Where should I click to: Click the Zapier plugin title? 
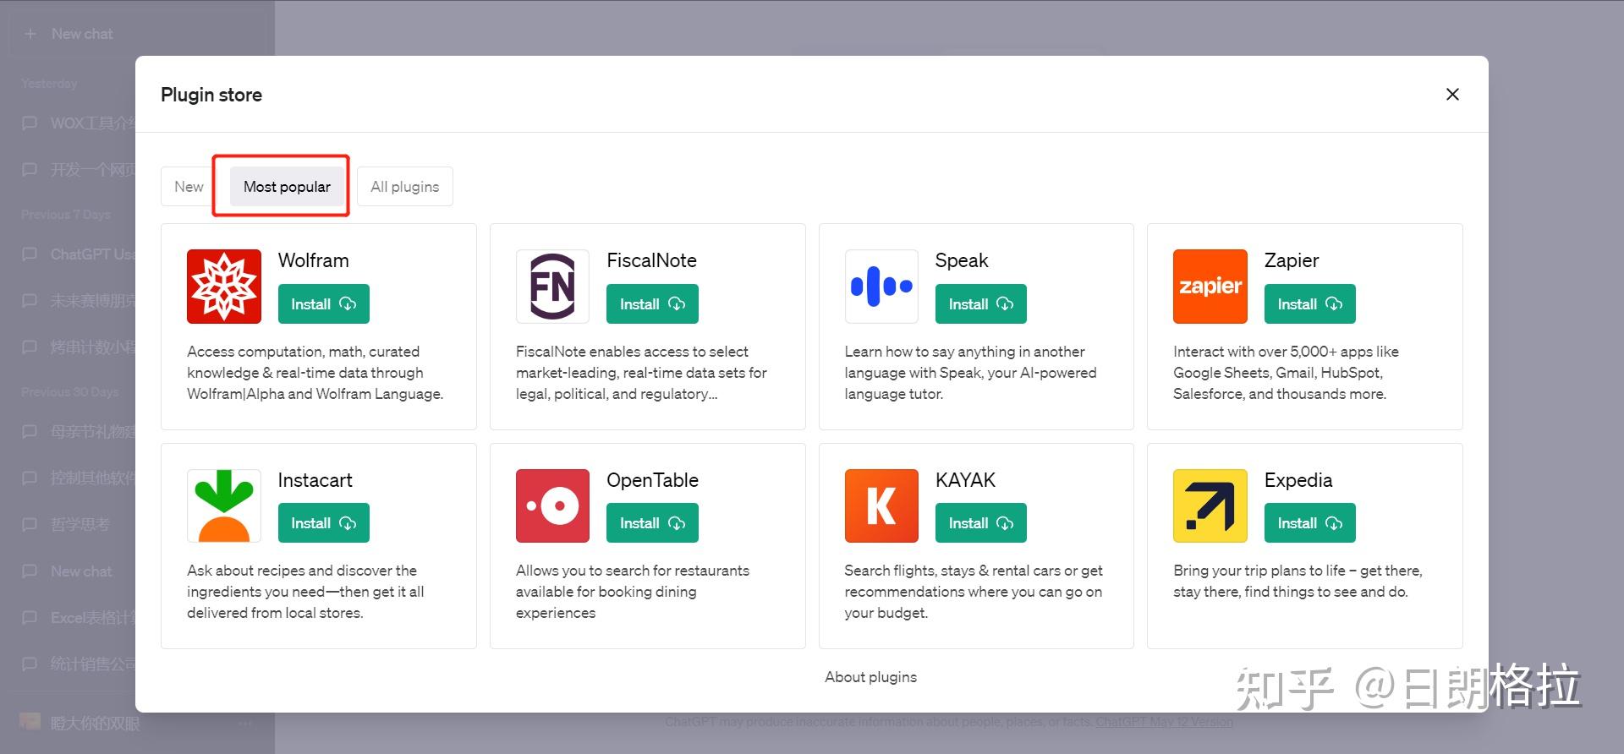click(x=1292, y=260)
